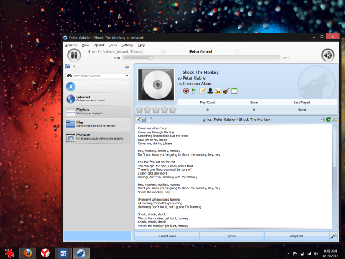Click the yellow shopping cart icon

(x=218, y=91)
